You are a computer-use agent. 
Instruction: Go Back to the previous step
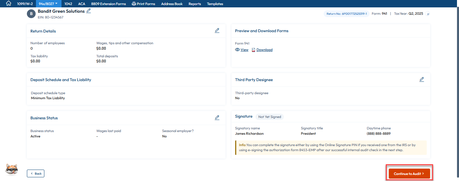click(36, 173)
